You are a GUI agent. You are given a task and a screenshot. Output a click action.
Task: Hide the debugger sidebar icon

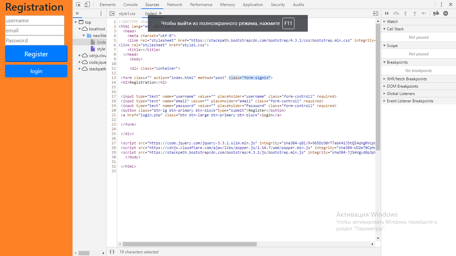tap(376, 13)
